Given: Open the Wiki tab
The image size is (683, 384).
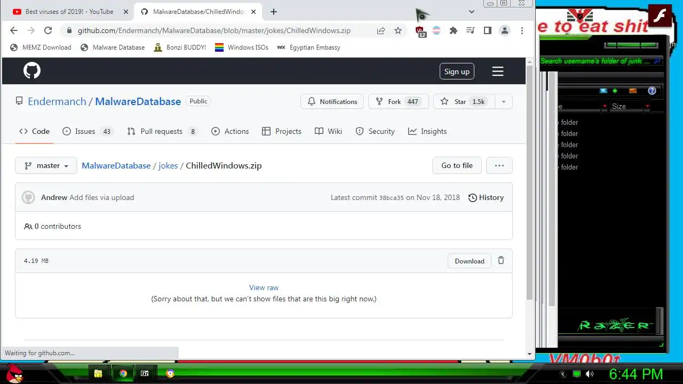Looking at the screenshot, I should pos(329,131).
